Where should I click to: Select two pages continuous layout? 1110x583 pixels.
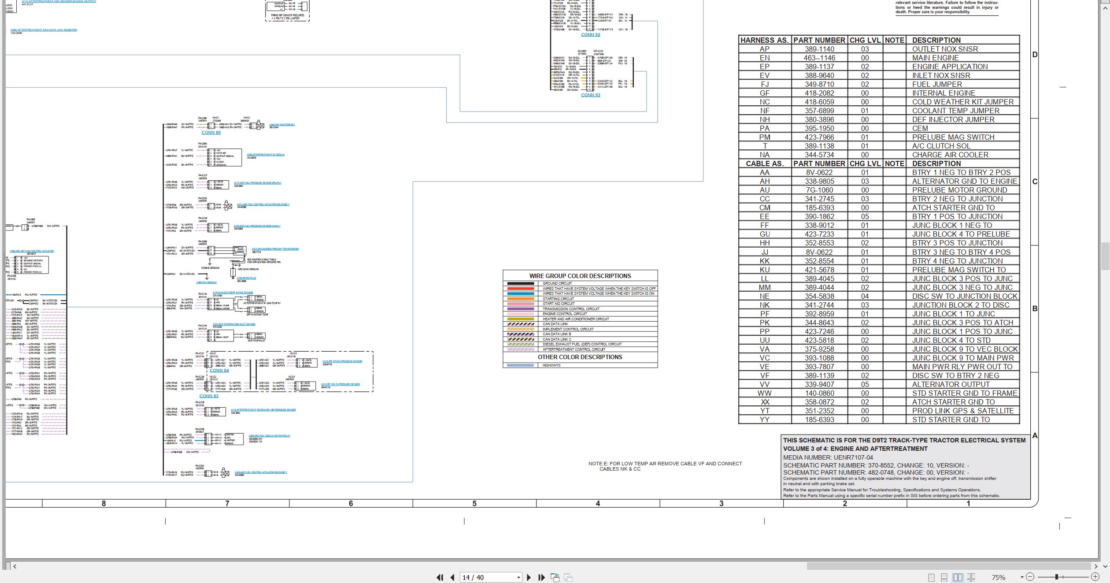tap(971, 577)
